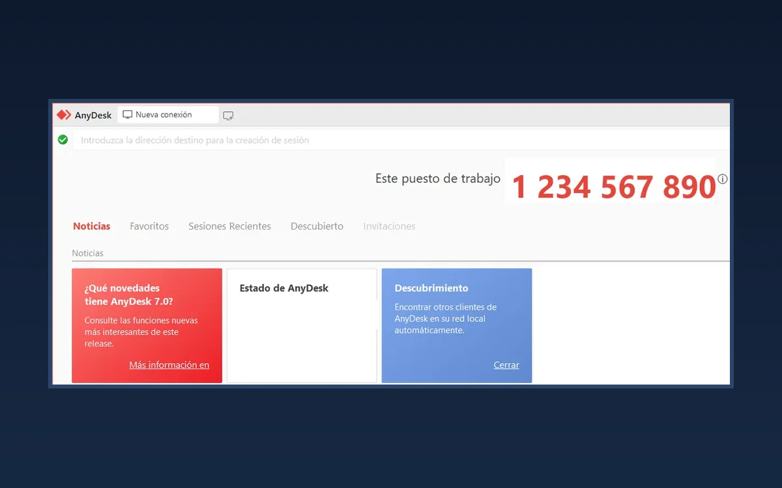
Task: Switch to the Noticias tab
Action: pyautogui.click(x=92, y=226)
